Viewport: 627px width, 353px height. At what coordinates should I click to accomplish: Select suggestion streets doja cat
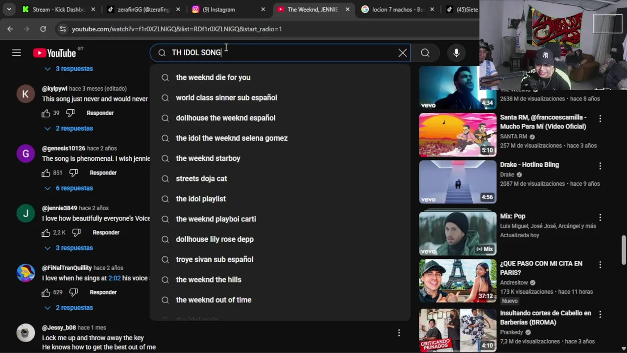(280, 178)
